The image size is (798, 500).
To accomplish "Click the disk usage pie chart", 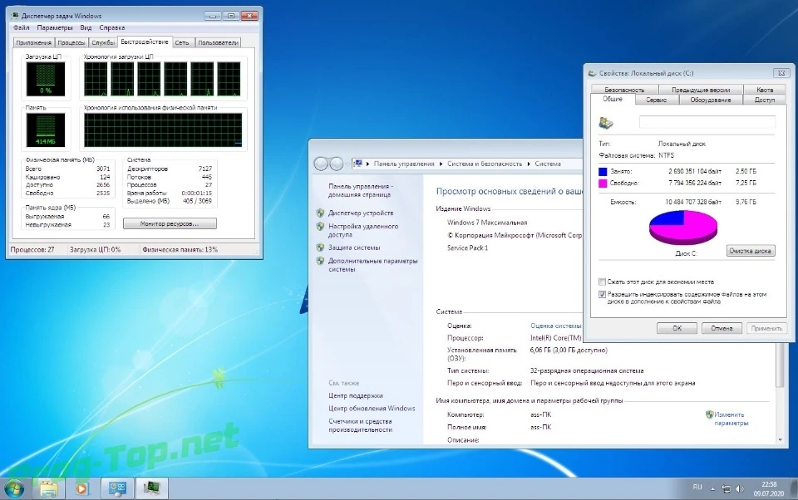I will [x=683, y=228].
